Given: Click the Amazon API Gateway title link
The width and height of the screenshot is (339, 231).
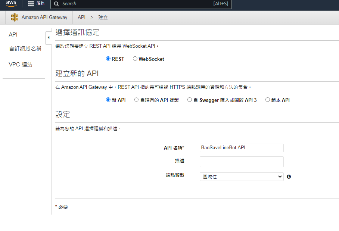Looking at the screenshot, I should (x=44, y=17).
